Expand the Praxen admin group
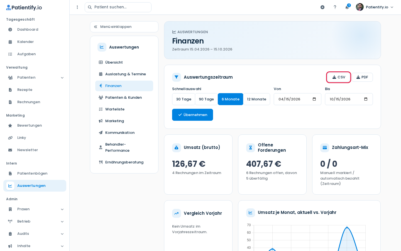The image size is (401, 251). (35, 209)
